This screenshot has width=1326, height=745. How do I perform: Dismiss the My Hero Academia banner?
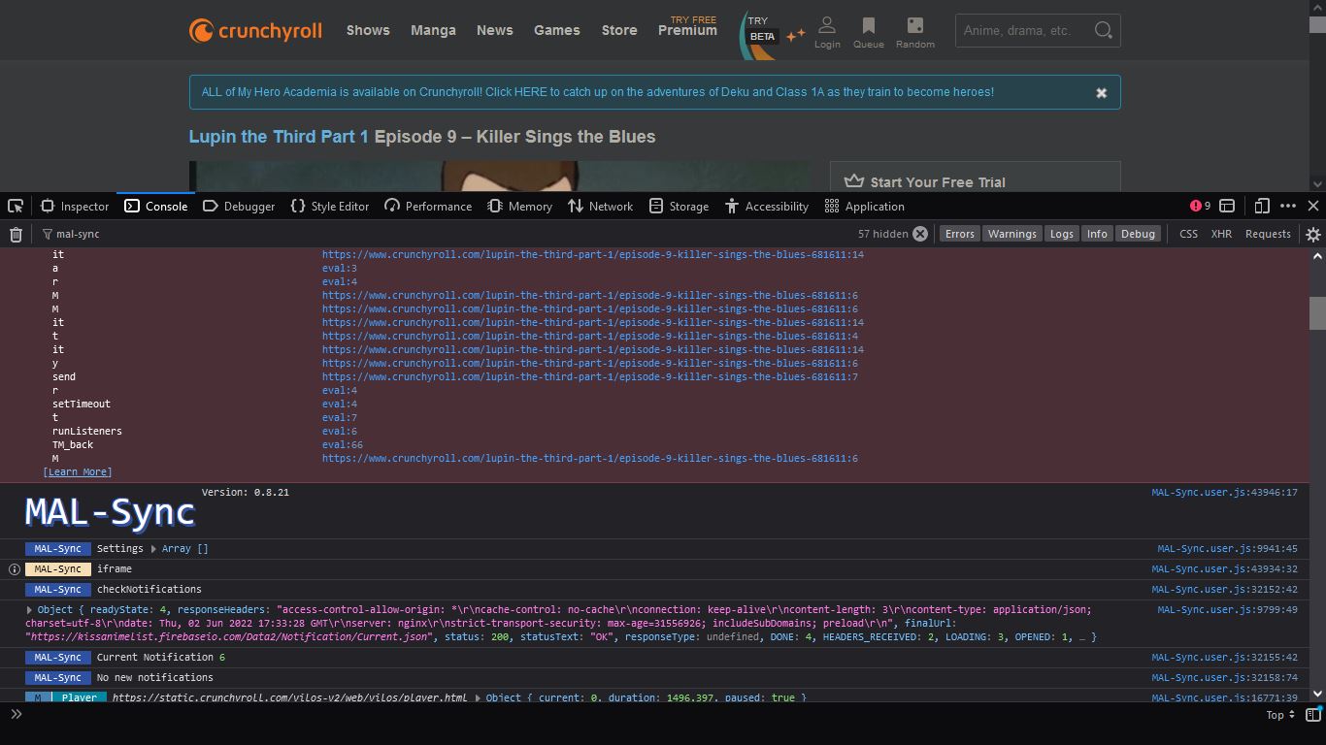tap(1101, 93)
